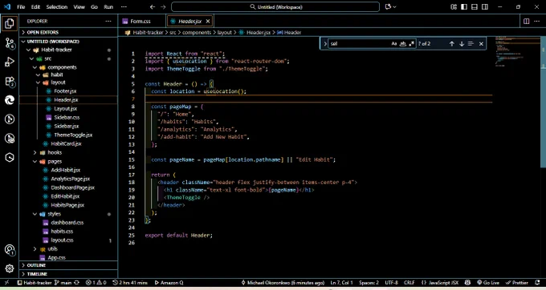Open Sidebar.css in the explorer
Image resolution: width=546 pixels, height=290 pixels.
click(67, 118)
